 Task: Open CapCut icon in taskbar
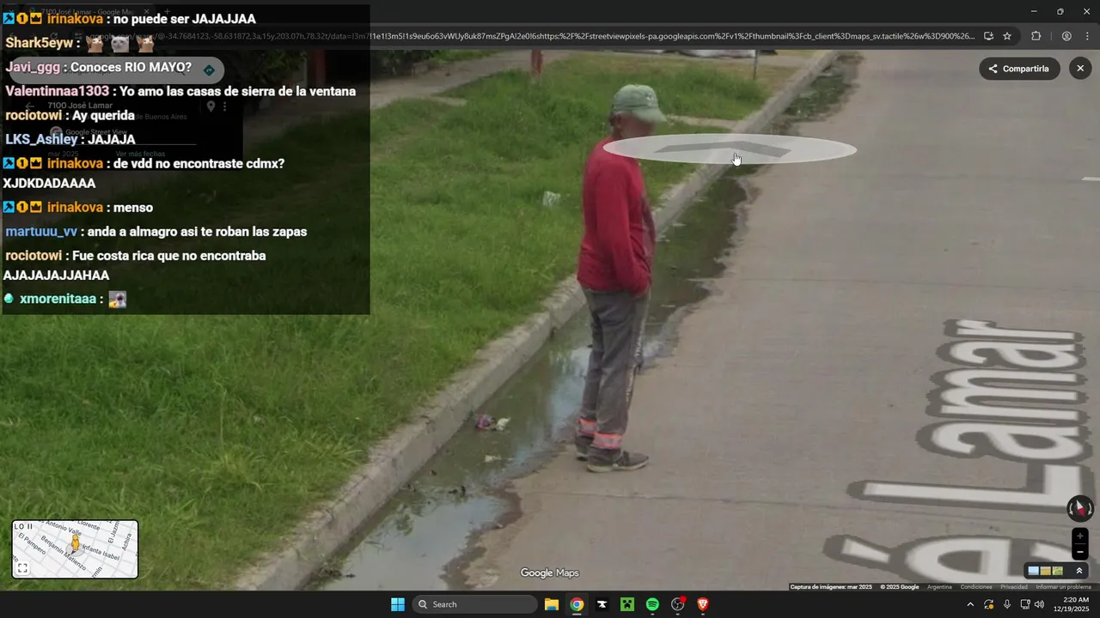pyautogui.click(x=602, y=604)
